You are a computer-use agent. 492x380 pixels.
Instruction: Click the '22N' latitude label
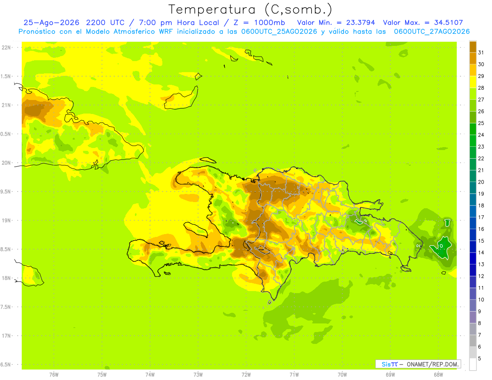(x=6, y=47)
